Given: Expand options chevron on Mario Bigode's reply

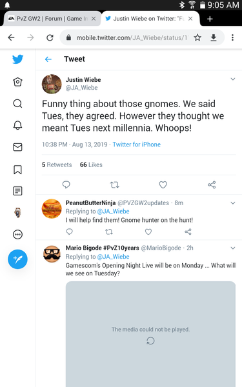Looking at the screenshot, I should 232,248.
